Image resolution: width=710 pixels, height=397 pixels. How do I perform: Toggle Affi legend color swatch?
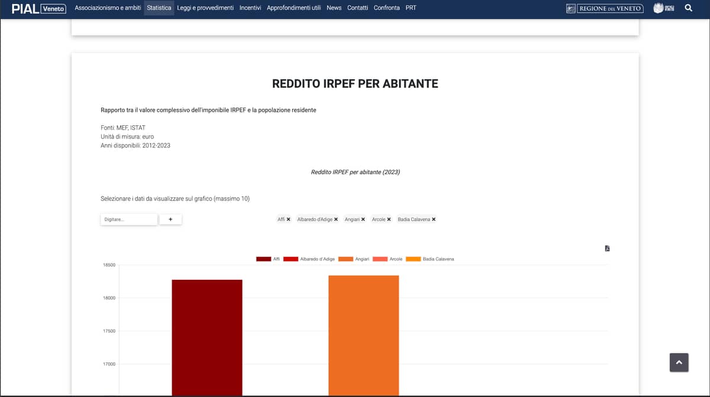coord(263,259)
